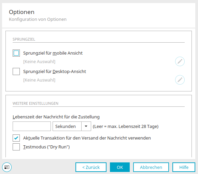Click the Aktuelle Transaktion label text
The height and width of the screenshot is (174, 198).
click(x=87, y=138)
